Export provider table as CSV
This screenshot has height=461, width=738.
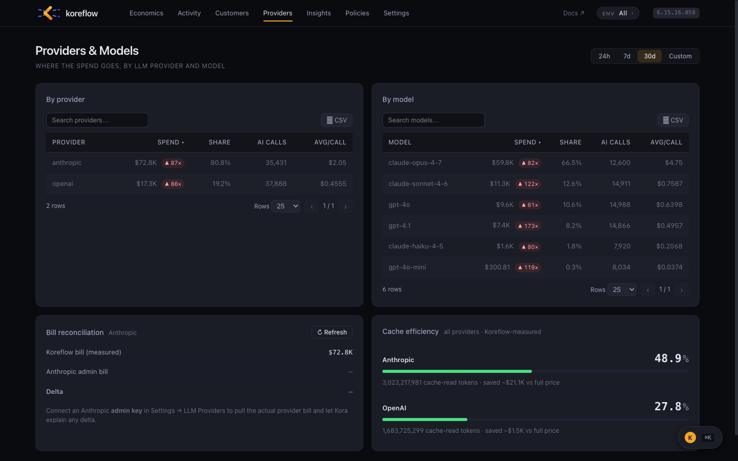[x=337, y=120]
